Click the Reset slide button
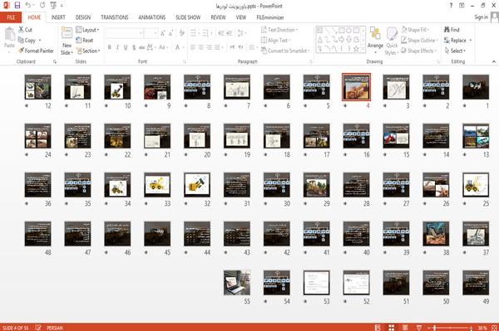 click(85, 41)
